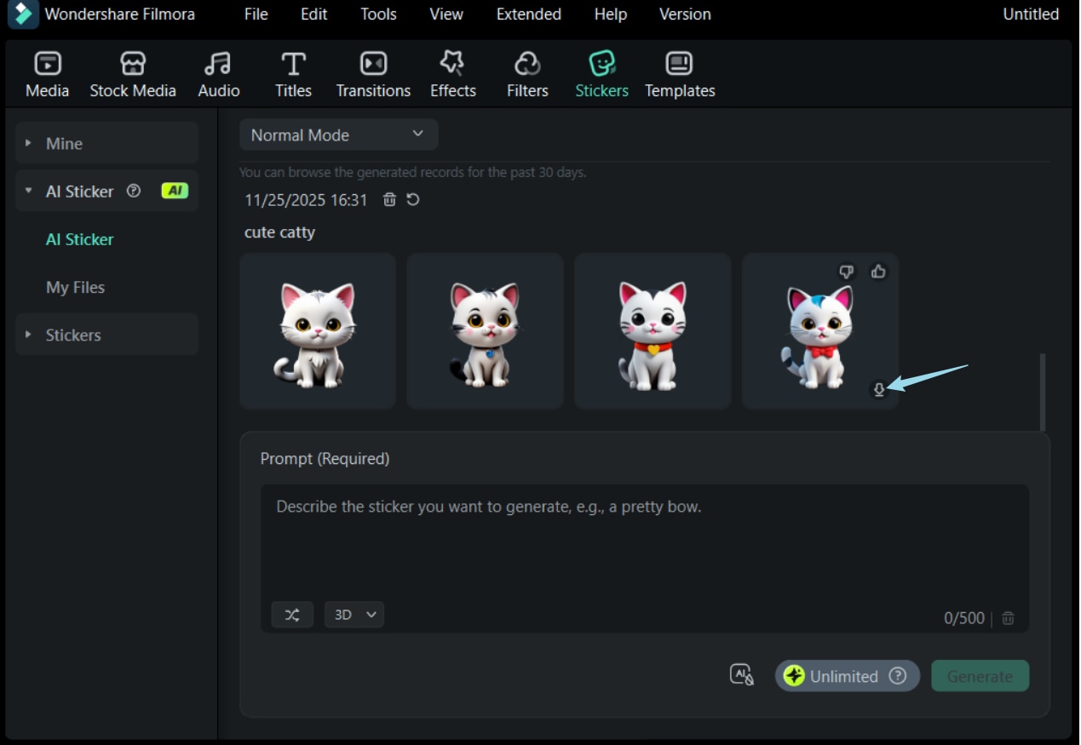Viewport: 1081px width, 745px height.
Task: Click the Wondershare Filmora logo
Action: click(23, 14)
